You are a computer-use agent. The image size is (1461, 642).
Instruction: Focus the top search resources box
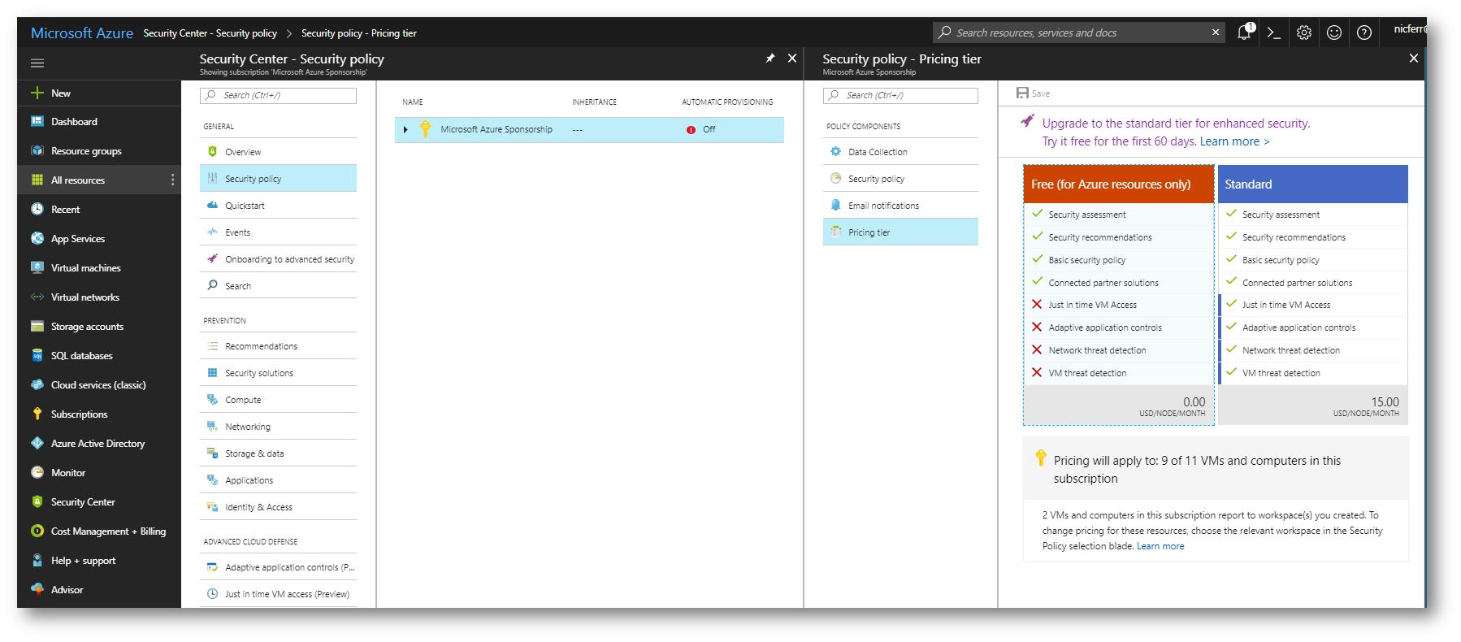click(1077, 33)
